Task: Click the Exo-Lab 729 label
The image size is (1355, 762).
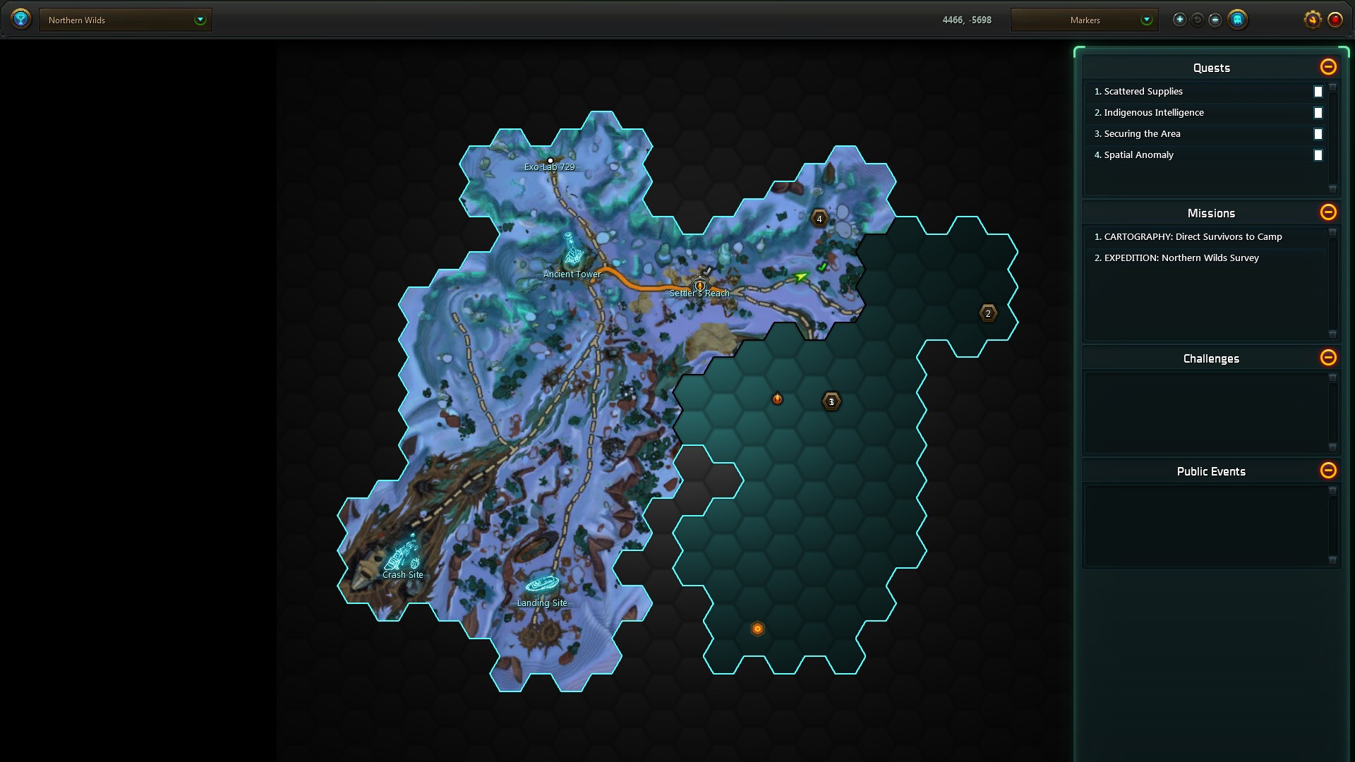Action: tap(549, 167)
